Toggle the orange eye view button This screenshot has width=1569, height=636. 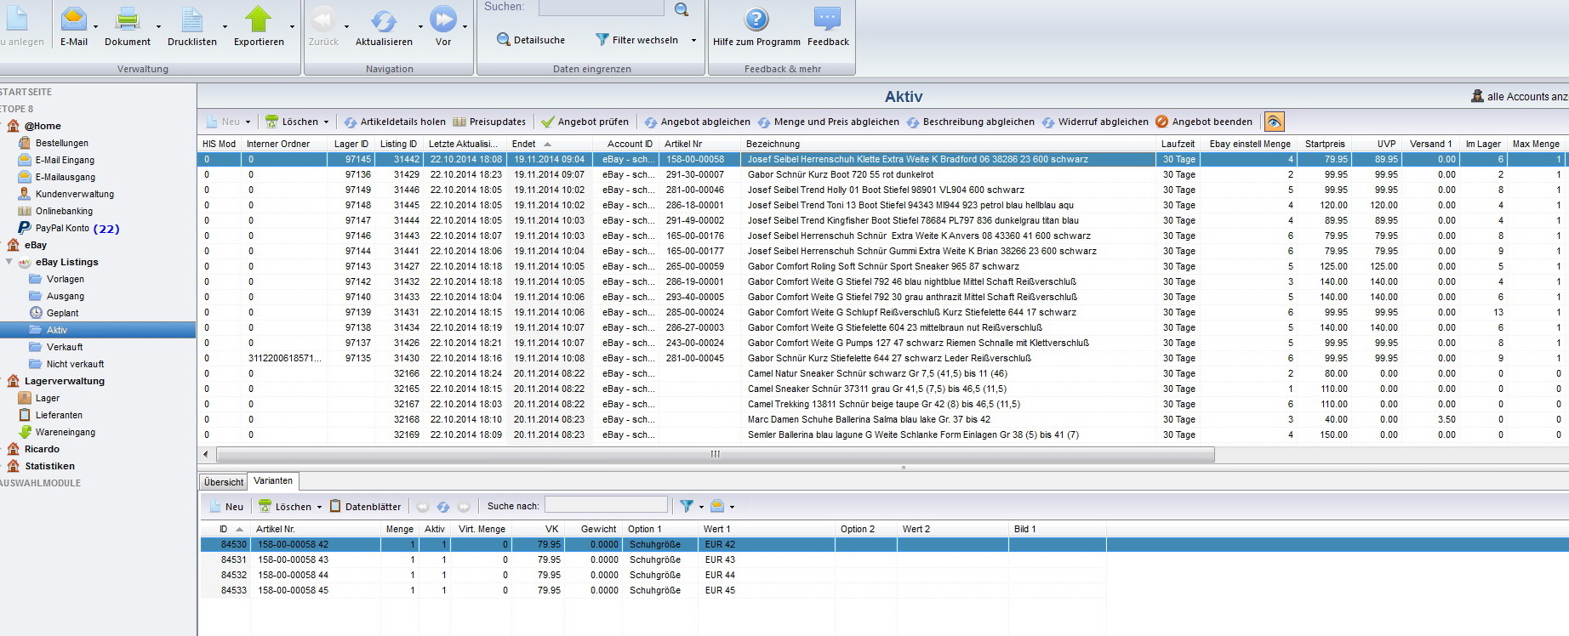coord(1274,122)
